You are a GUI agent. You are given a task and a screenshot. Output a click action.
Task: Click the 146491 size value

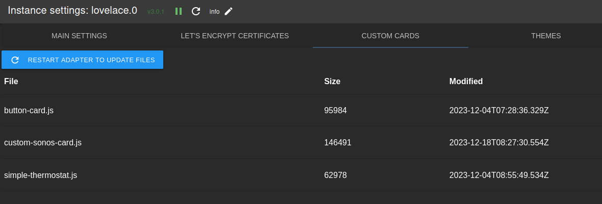pyautogui.click(x=338, y=143)
